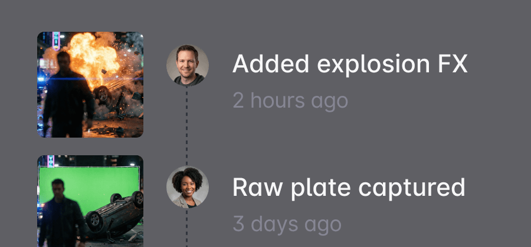The height and width of the screenshot is (247, 531).
Task: Click the "2 hours ago" timestamp
Action: 290,101
